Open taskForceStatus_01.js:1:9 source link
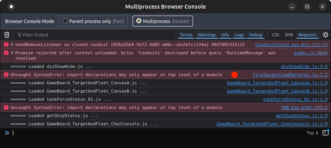The height and width of the screenshot is (148, 331). pyautogui.click(x=295, y=99)
